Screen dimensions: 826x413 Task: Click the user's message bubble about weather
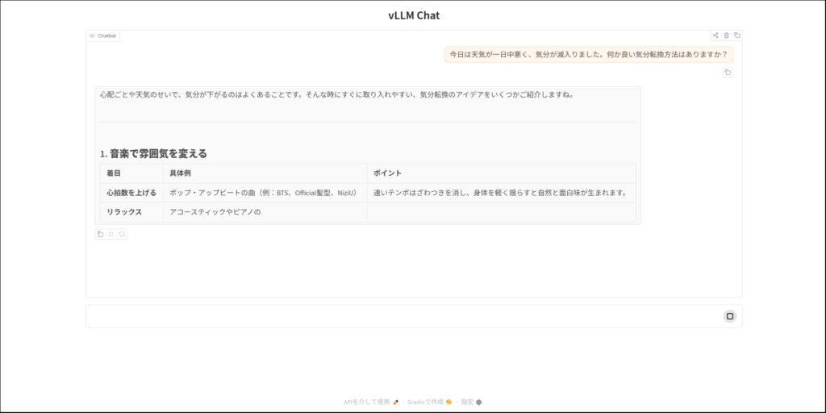point(589,55)
